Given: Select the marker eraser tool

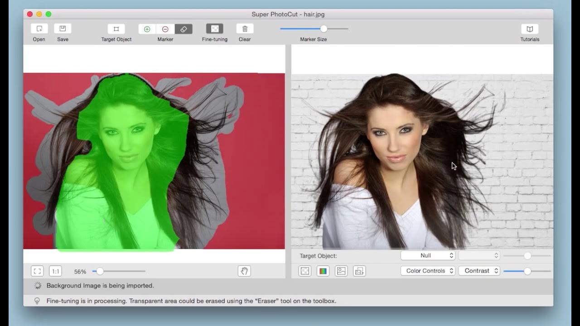Looking at the screenshot, I should click(184, 29).
